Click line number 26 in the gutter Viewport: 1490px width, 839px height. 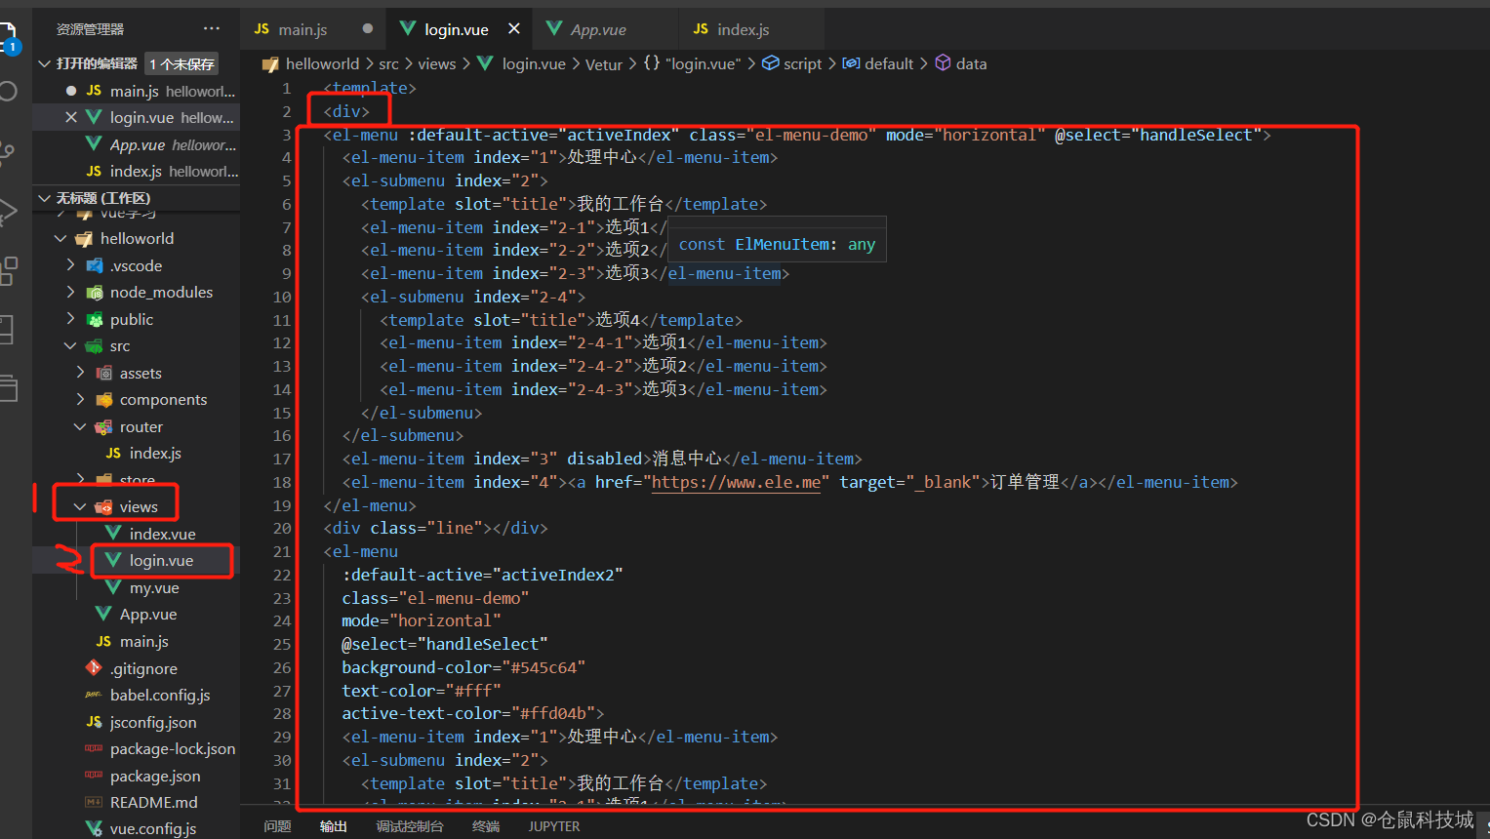click(x=282, y=667)
